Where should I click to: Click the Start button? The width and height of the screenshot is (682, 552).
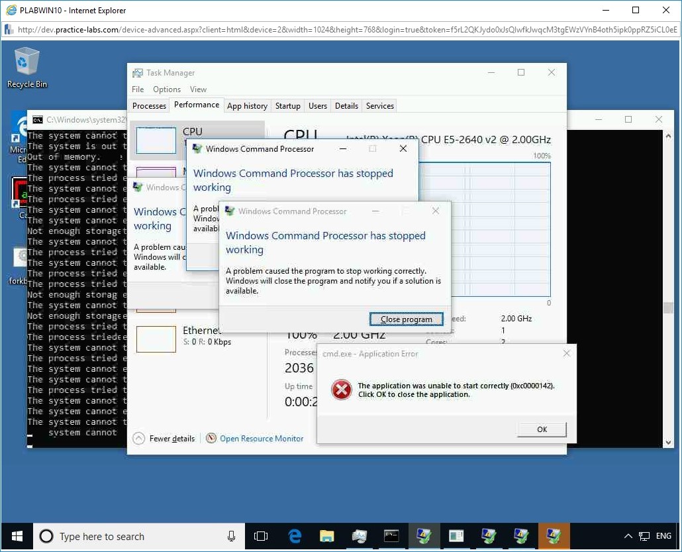tap(16, 535)
